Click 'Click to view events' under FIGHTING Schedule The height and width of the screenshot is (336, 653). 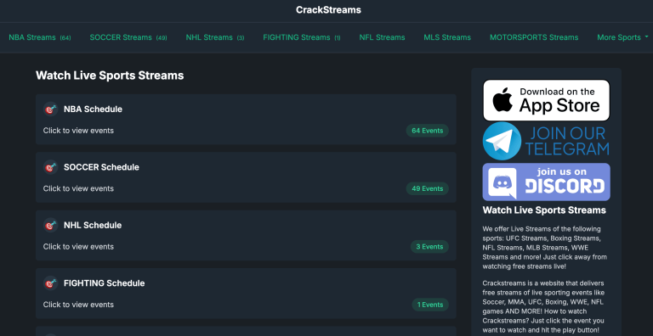[x=78, y=305]
